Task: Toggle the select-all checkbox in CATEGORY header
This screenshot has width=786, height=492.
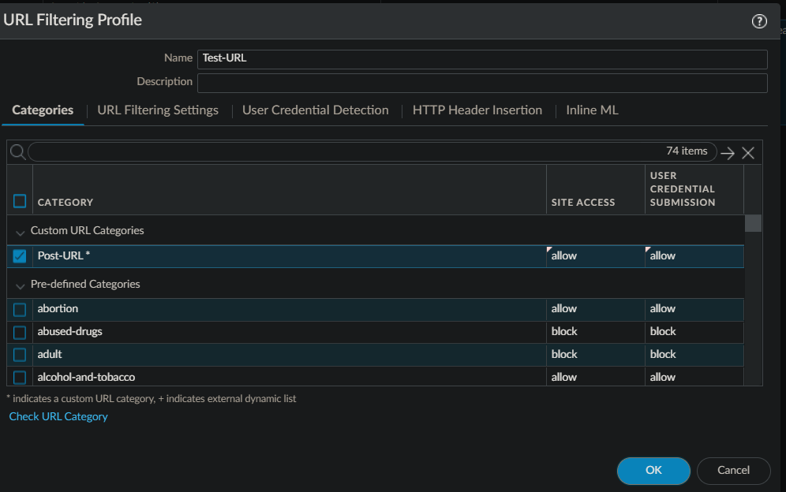Action: (x=20, y=201)
